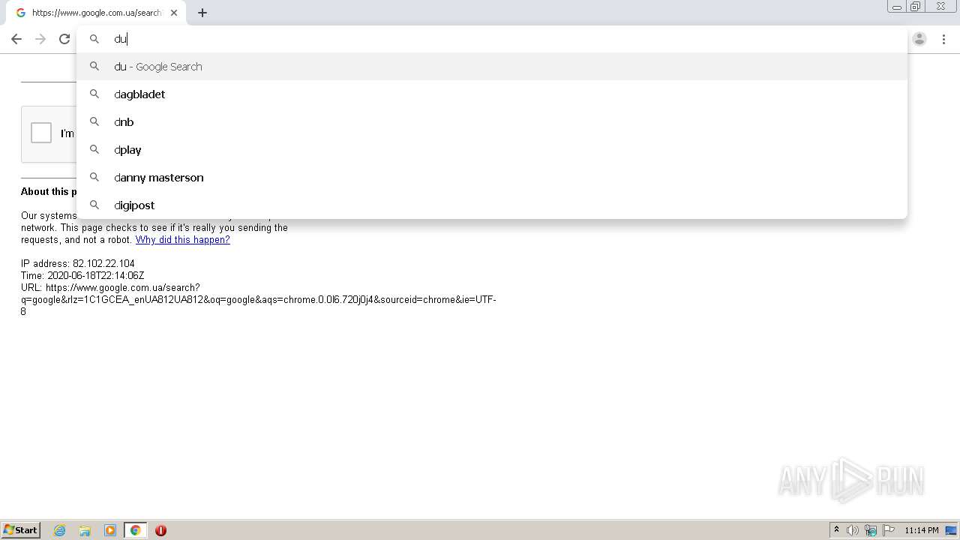Choose the 'dnb' suggestion

point(492,122)
